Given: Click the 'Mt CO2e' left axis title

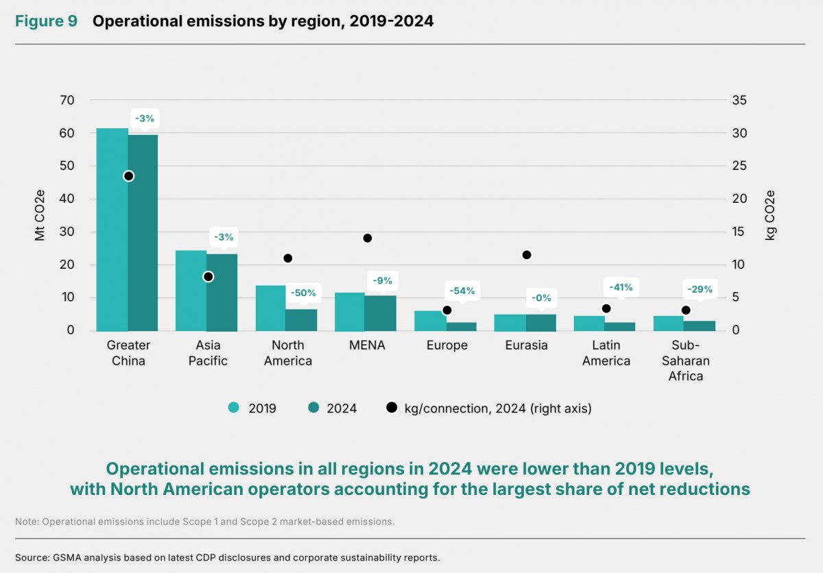Looking at the screenshot, I should pyautogui.click(x=40, y=215).
